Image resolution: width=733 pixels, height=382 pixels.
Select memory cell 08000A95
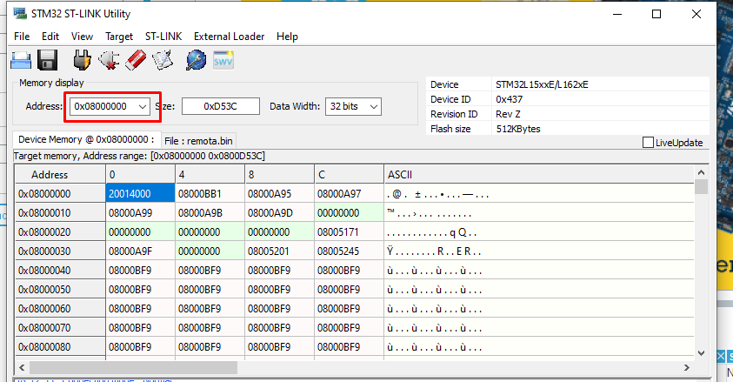tap(280, 193)
